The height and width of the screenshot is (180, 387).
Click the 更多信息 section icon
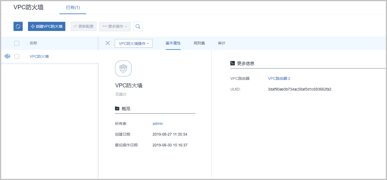(x=232, y=63)
